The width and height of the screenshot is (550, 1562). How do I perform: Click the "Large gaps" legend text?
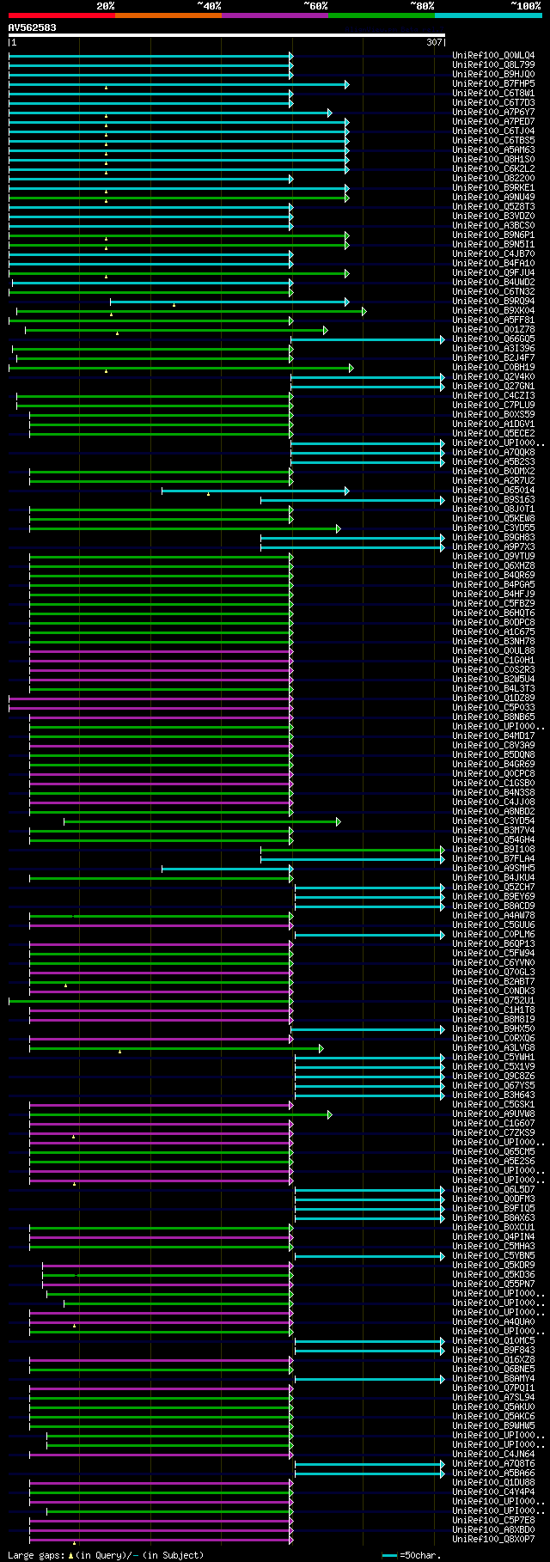point(36,1555)
